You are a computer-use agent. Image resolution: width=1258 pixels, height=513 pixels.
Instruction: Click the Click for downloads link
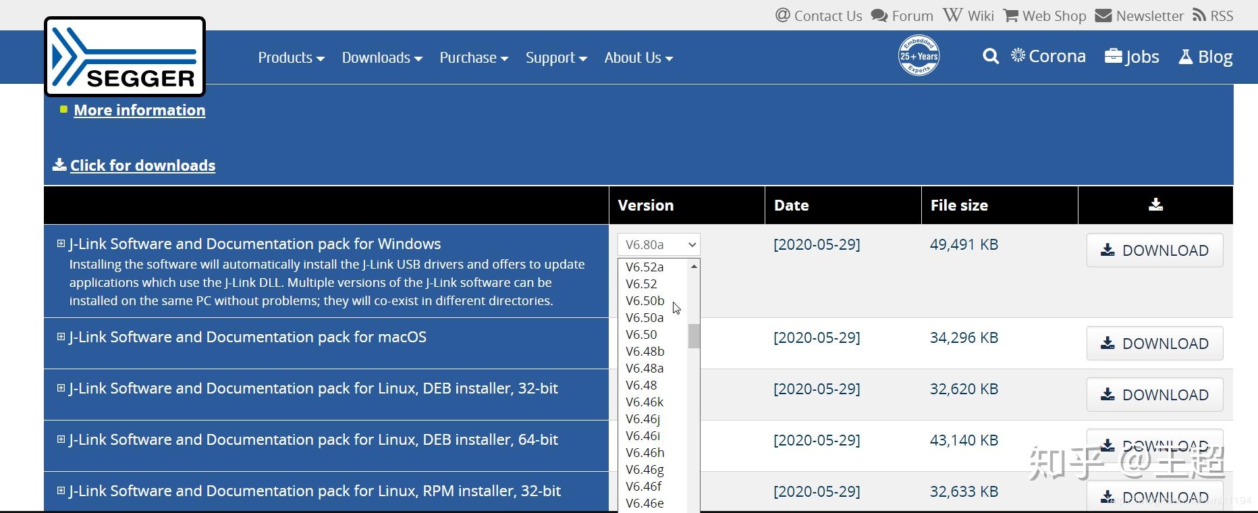click(142, 165)
